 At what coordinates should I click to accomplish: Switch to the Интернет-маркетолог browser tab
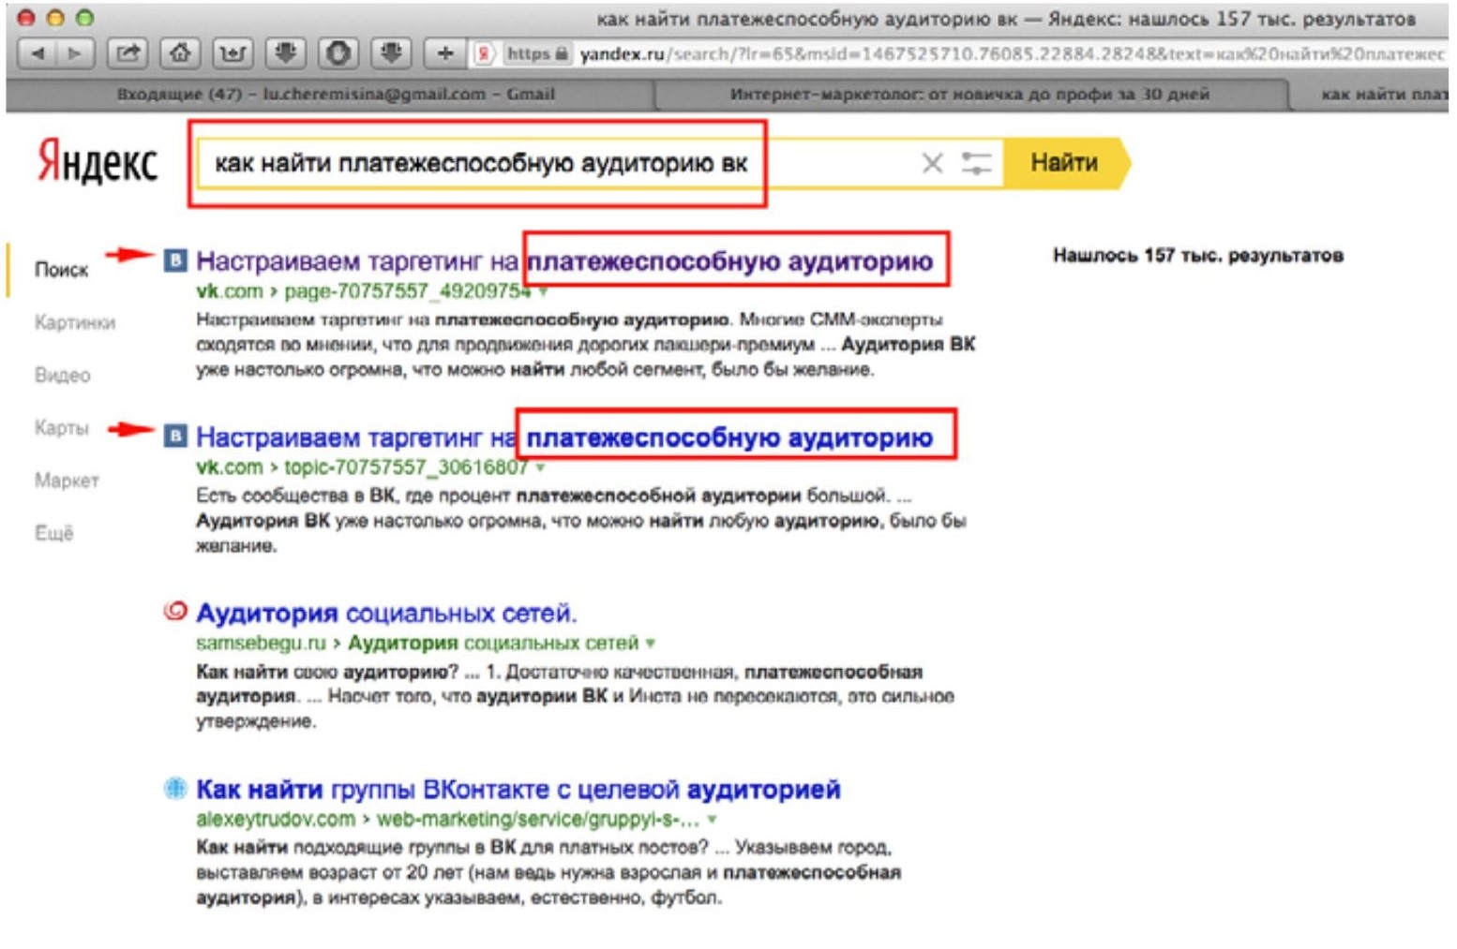coord(969,94)
